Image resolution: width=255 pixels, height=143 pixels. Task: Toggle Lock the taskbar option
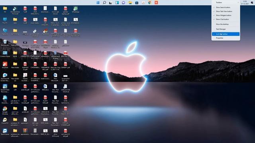click(x=226, y=34)
